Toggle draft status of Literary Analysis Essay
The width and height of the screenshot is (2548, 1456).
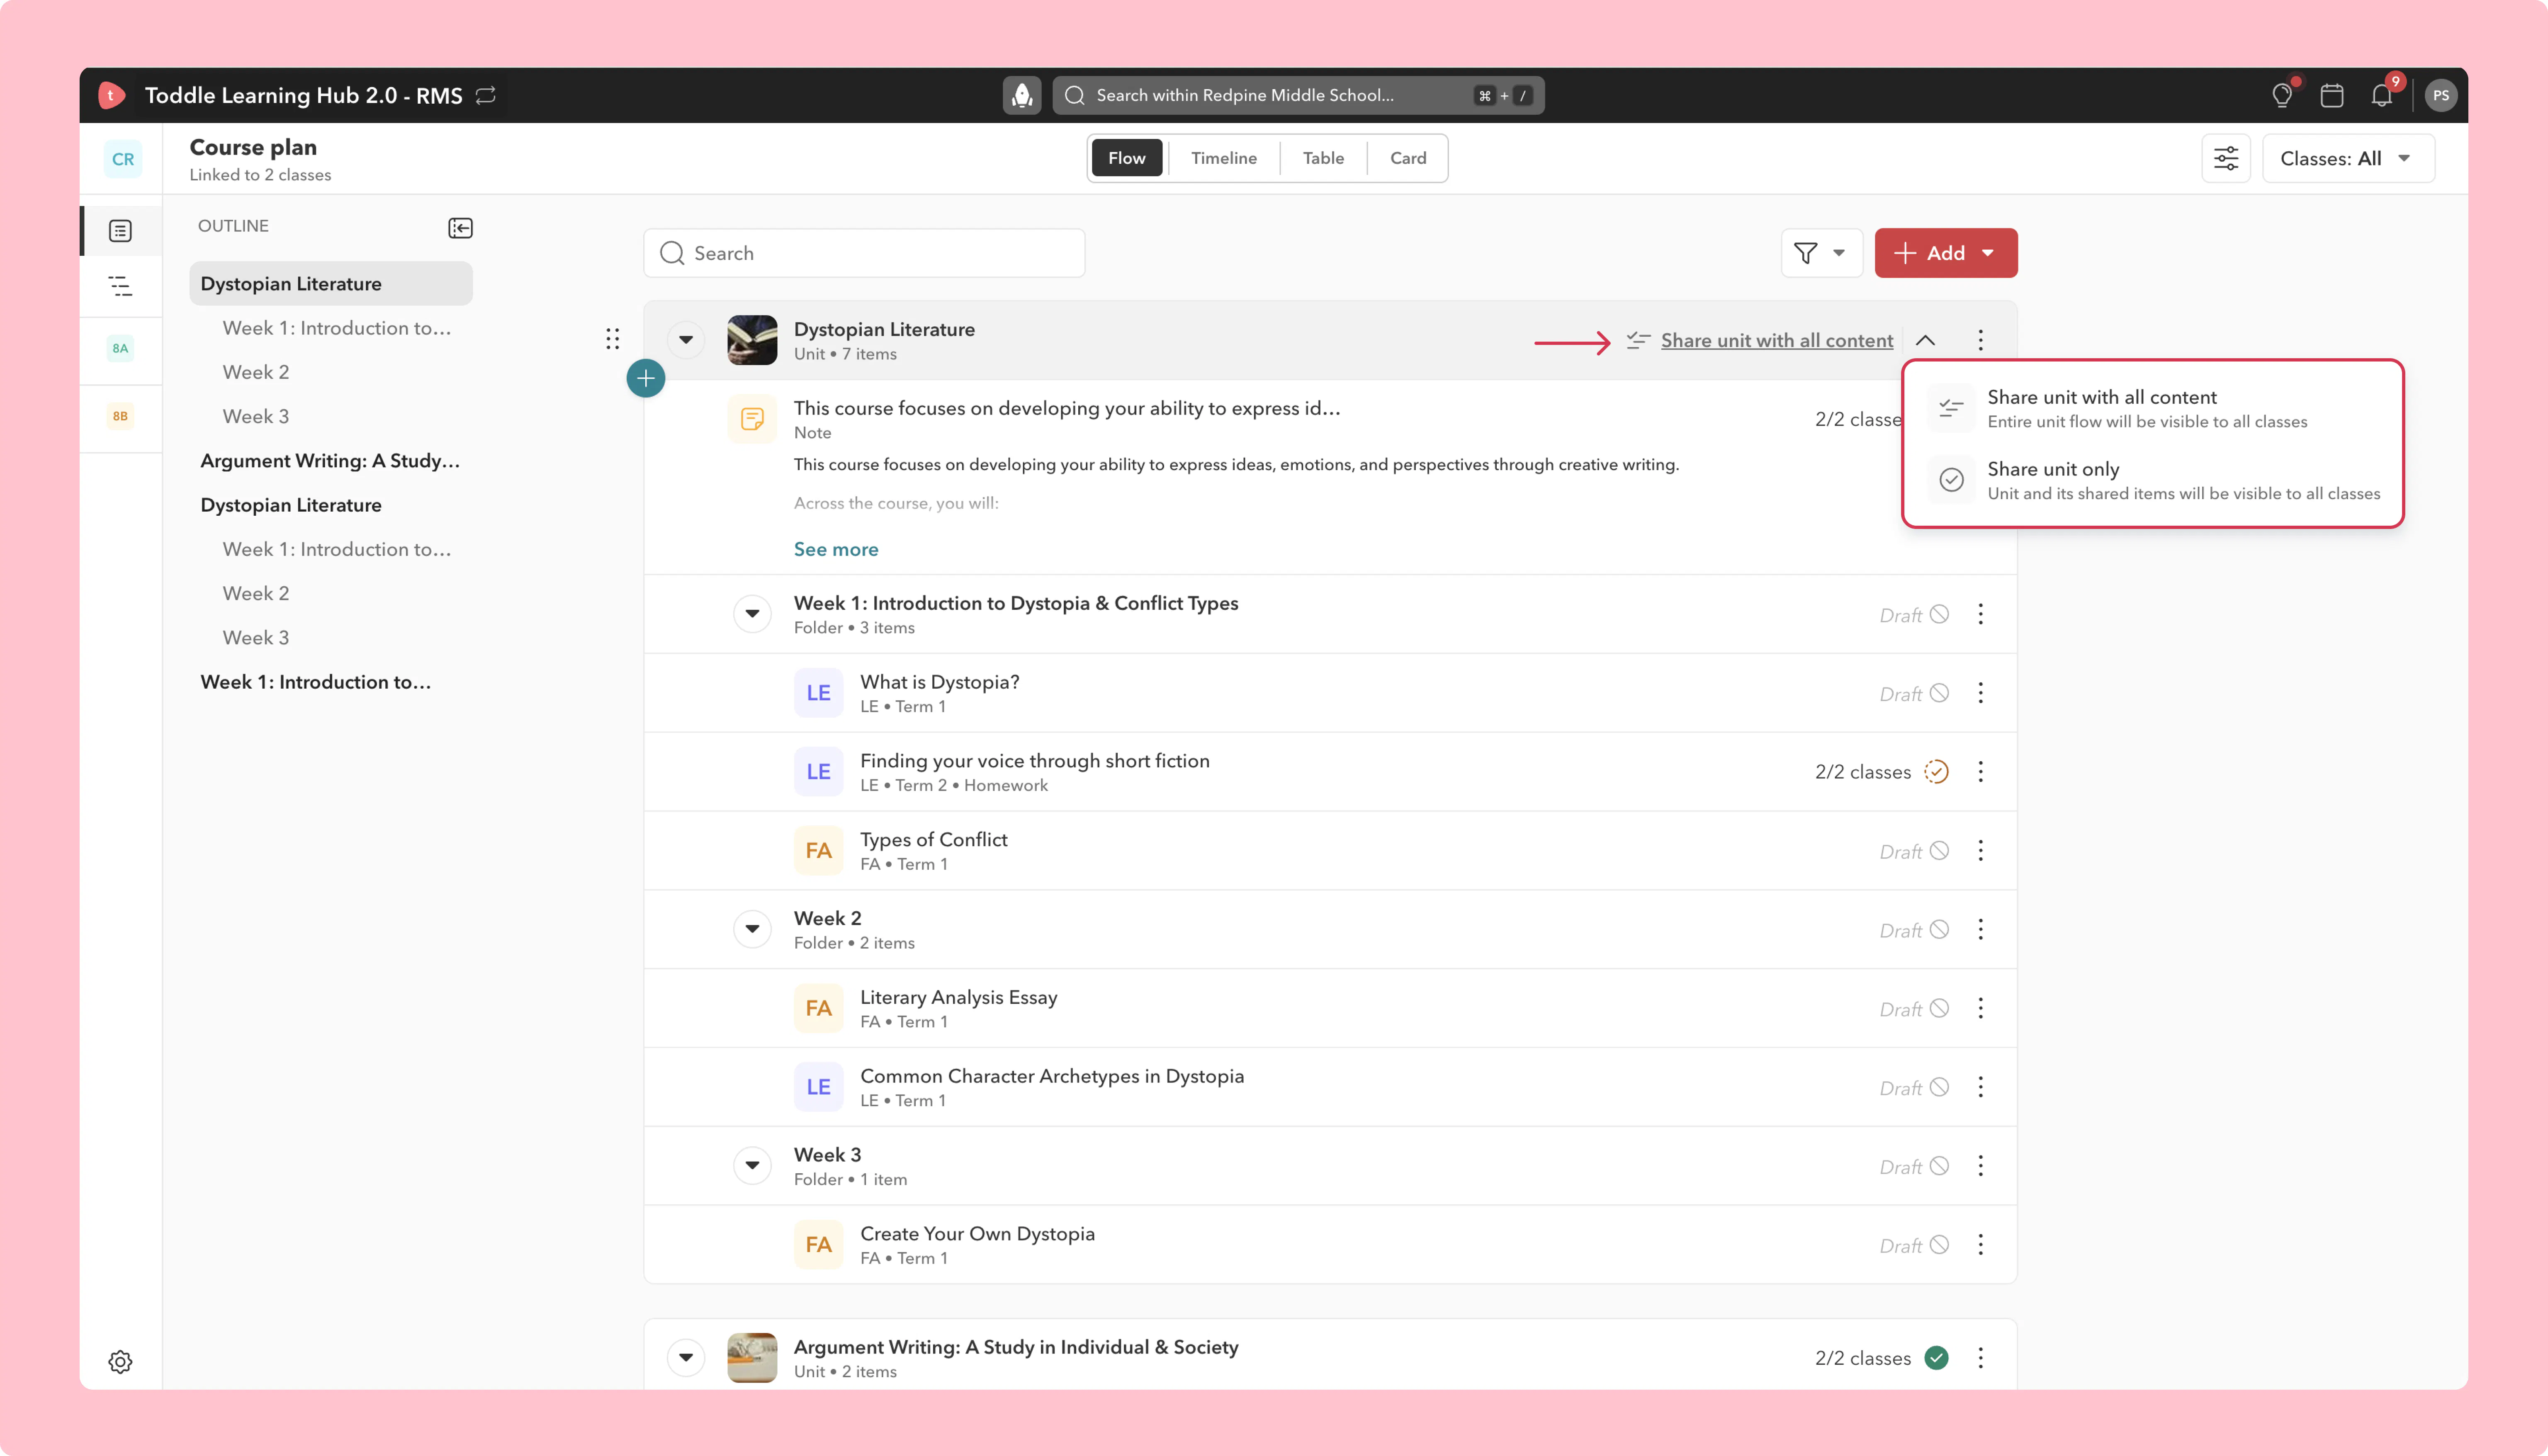(x=1939, y=1008)
